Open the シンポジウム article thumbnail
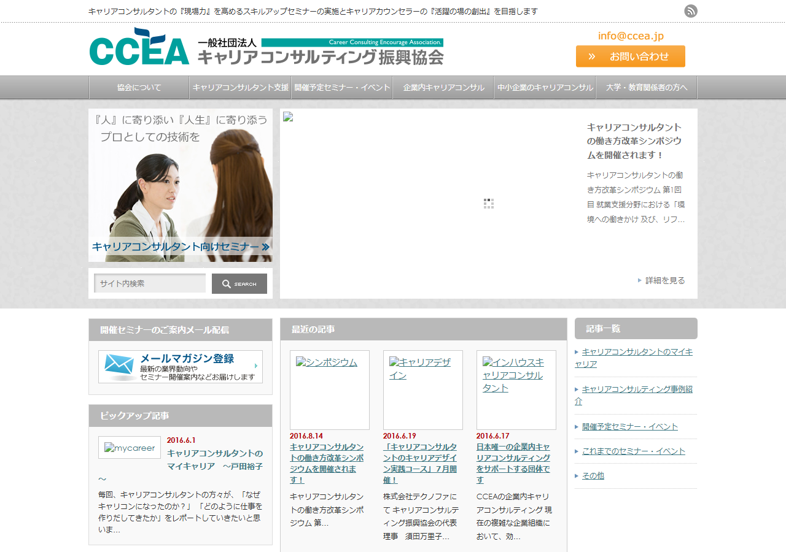 [330, 390]
